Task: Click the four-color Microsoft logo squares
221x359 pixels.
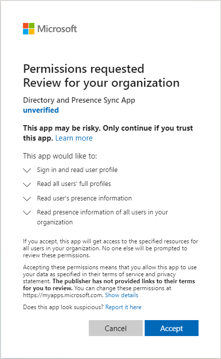Action: pyautogui.click(x=28, y=28)
